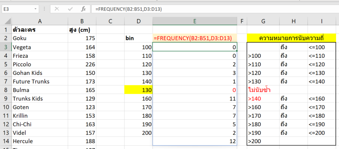
Task: Click height value 175 for Goku
Action: click(x=82, y=38)
